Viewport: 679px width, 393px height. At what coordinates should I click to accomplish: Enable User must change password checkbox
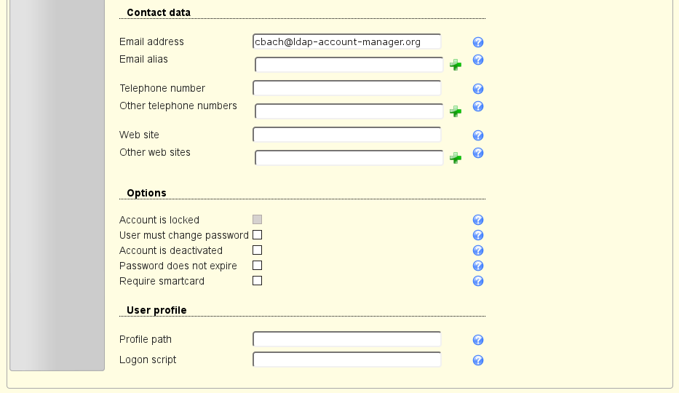258,235
